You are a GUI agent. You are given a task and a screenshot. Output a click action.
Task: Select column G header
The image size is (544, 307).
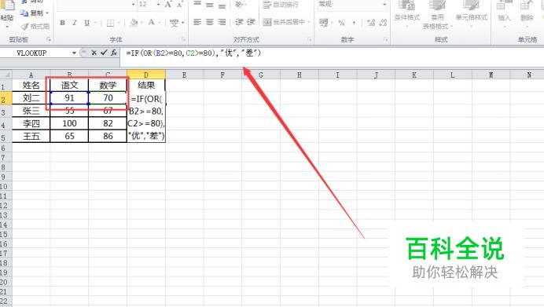click(x=261, y=75)
